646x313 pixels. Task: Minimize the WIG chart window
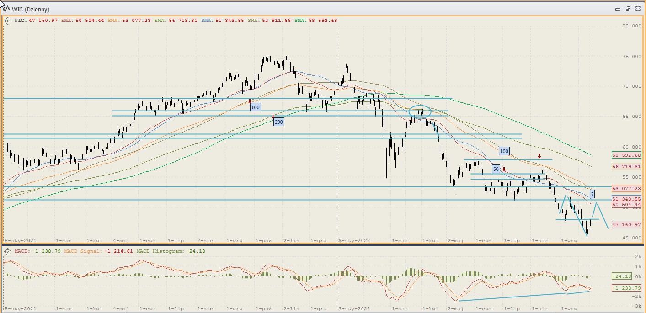[617, 9]
